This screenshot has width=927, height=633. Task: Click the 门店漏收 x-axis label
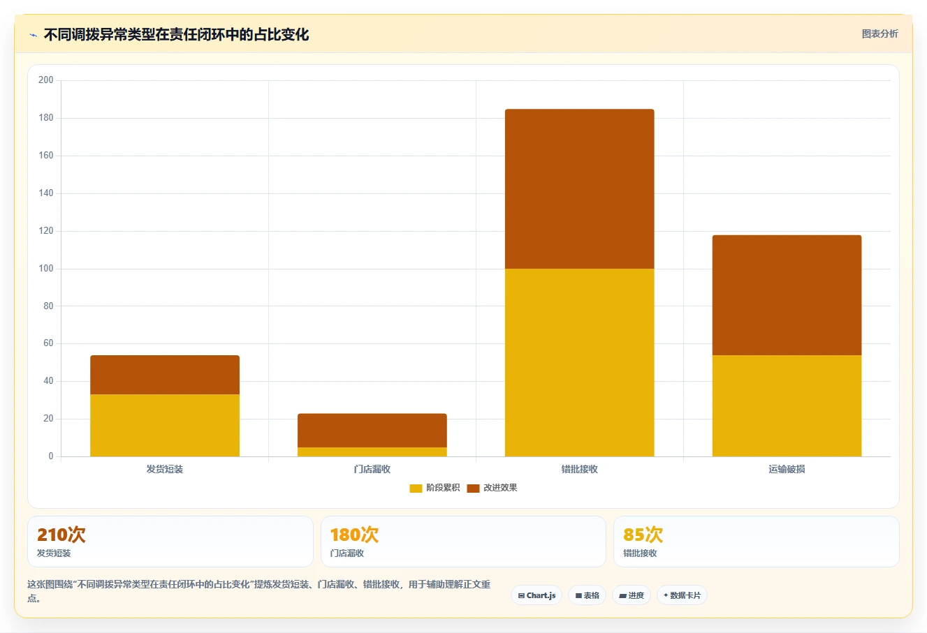click(x=372, y=469)
